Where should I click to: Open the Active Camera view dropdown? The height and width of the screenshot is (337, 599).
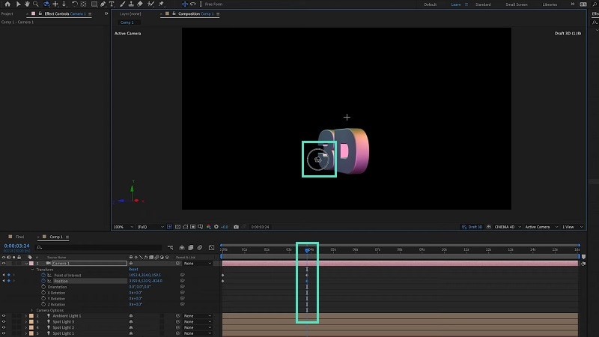(541, 227)
